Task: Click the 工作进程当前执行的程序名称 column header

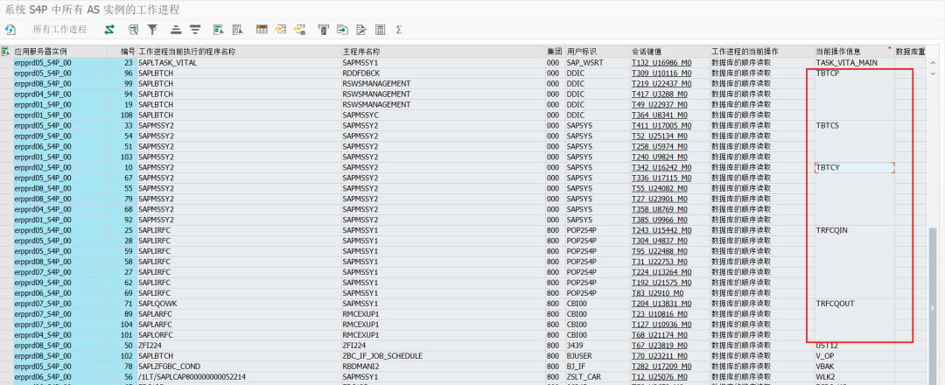Action: (239, 52)
